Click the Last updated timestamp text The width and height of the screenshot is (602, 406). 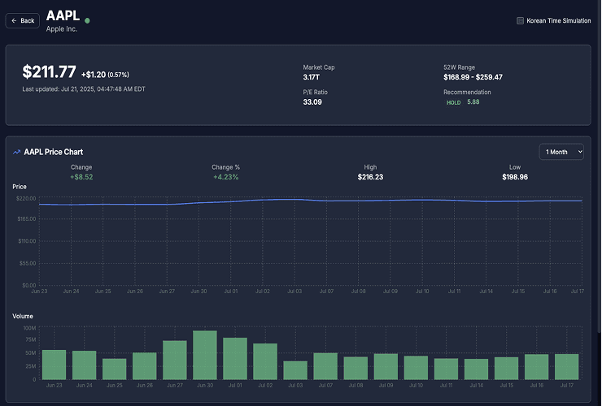84,89
